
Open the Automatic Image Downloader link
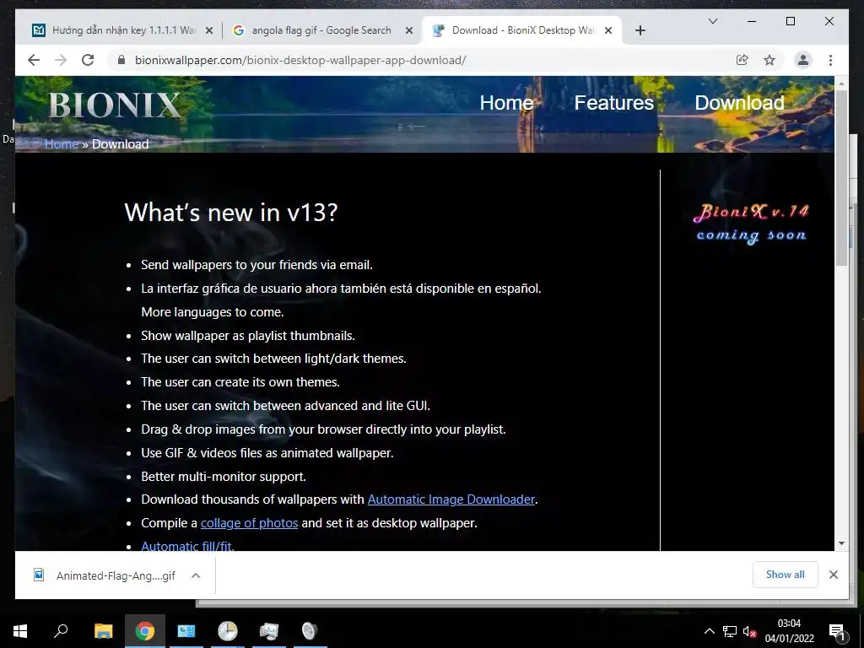pos(451,499)
